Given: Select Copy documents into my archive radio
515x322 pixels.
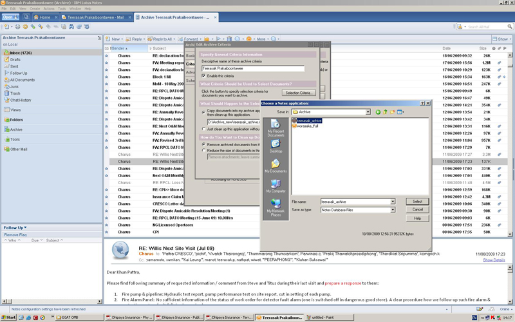Looking at the screenshot, I should (x=203, y=112).
